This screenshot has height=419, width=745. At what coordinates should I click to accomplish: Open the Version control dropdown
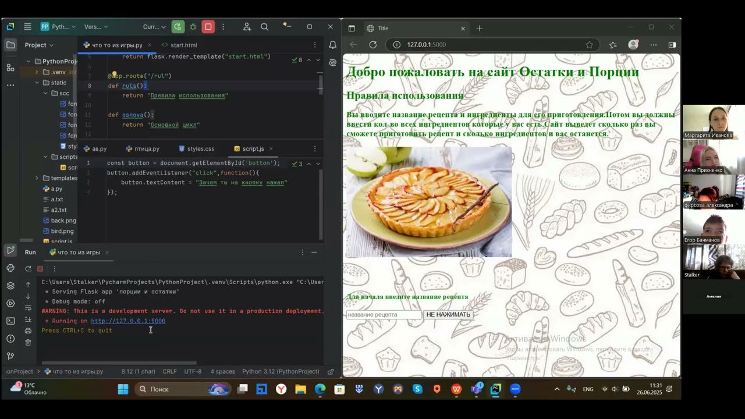pos(96,27)
